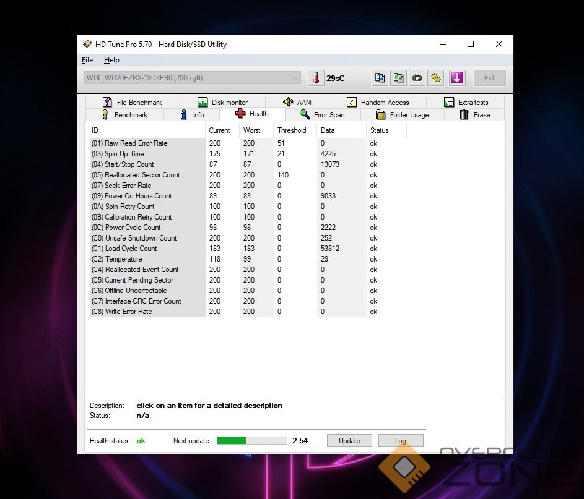584x499 pixels.
Task: Open the AAM tab
Action: click(x=297, y=103)
